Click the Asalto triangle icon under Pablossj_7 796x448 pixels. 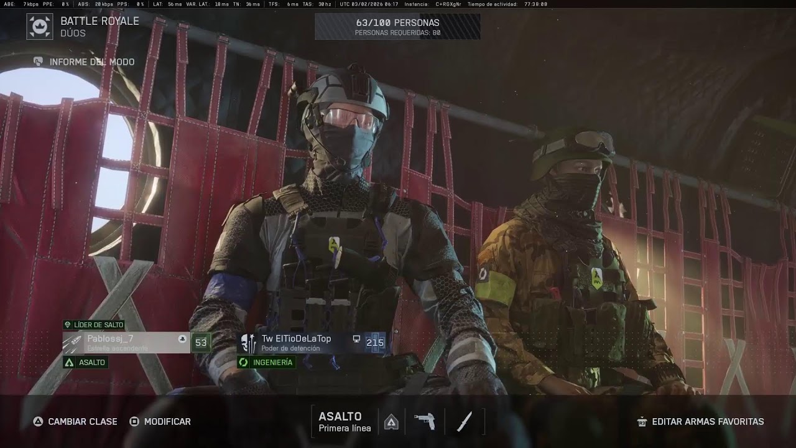click(x=69, y=362)
